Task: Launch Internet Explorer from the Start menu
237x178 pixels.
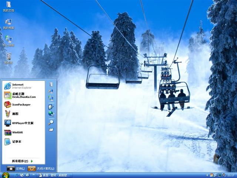Action: click(x=23, y=86)
